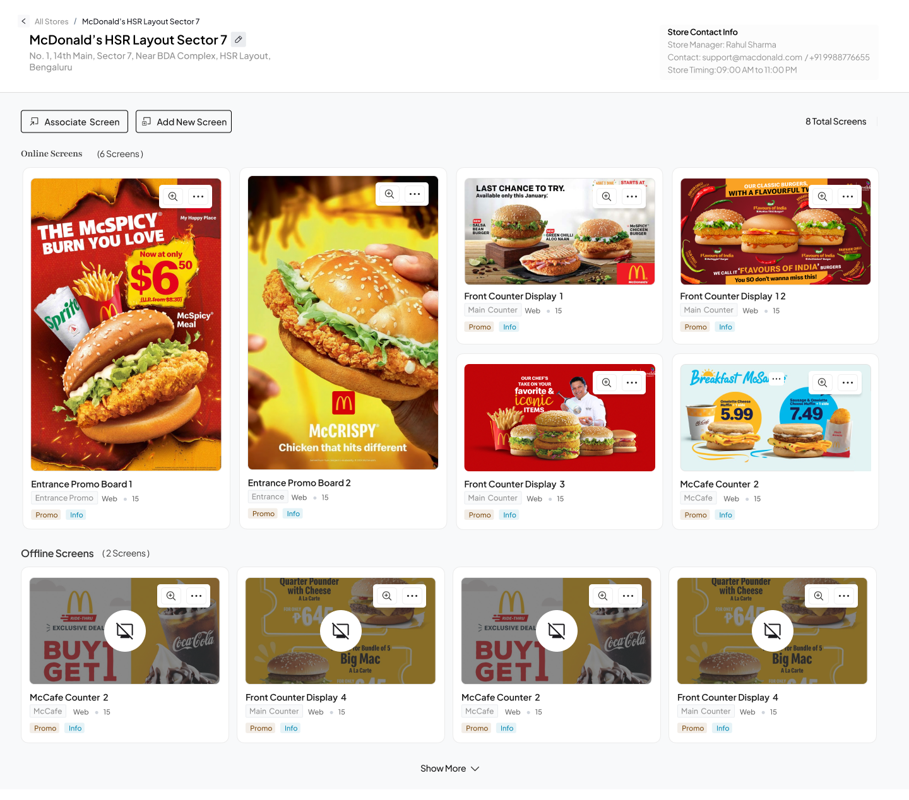Image resolution: width=909 pixels, height=800 pixels.
Task: Click the Associate Screen button
Action: [74, 122]
